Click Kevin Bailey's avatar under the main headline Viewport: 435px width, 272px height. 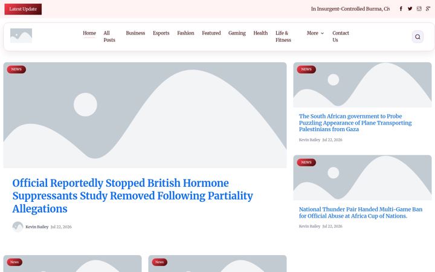(18, 227)
